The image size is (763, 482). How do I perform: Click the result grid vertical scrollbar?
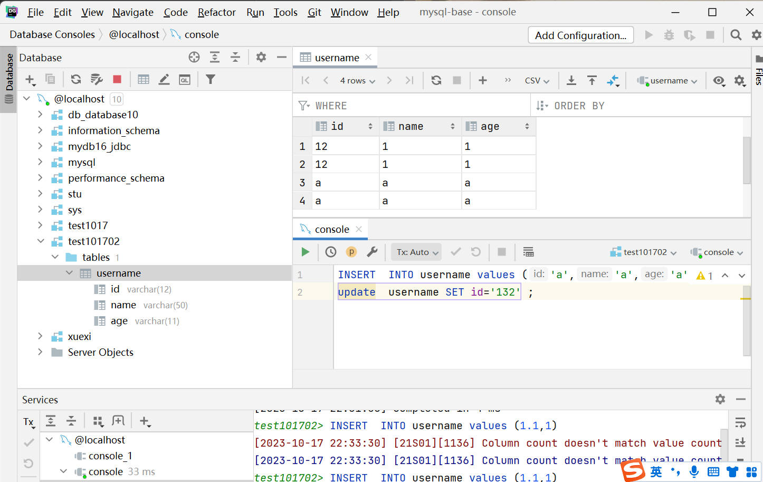[x=746, y=160]
